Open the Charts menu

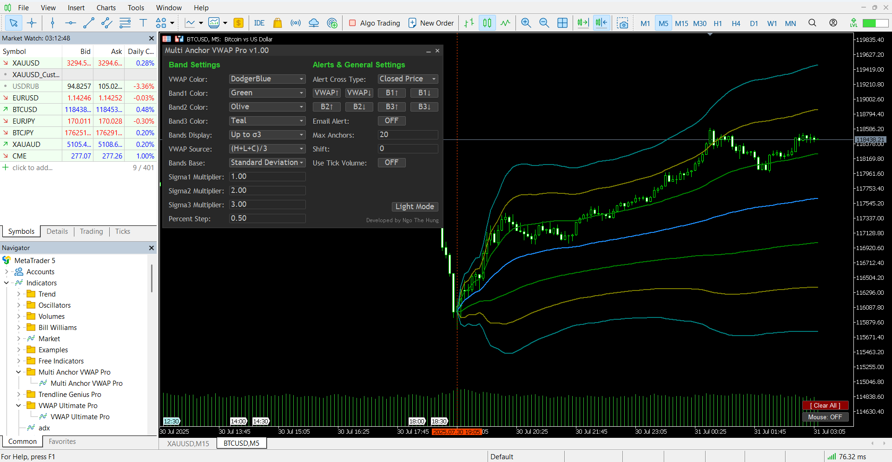pyautogui.click(x=106, y=7)
